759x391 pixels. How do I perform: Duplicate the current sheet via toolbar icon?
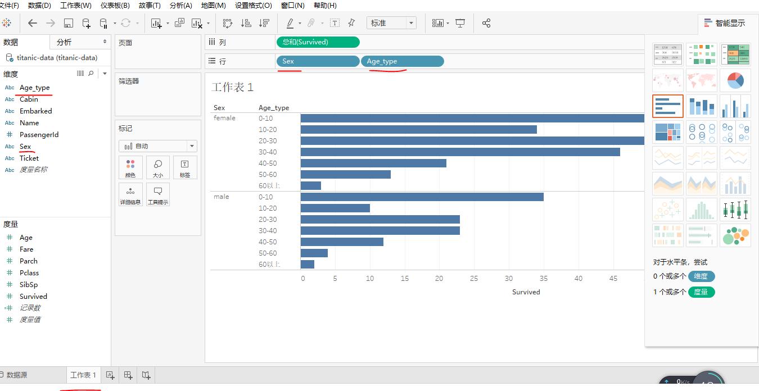(179, 23)
